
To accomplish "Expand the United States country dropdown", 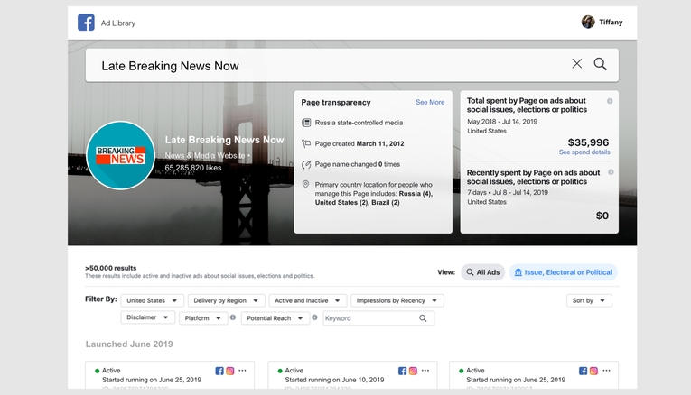I will point(152,300).
